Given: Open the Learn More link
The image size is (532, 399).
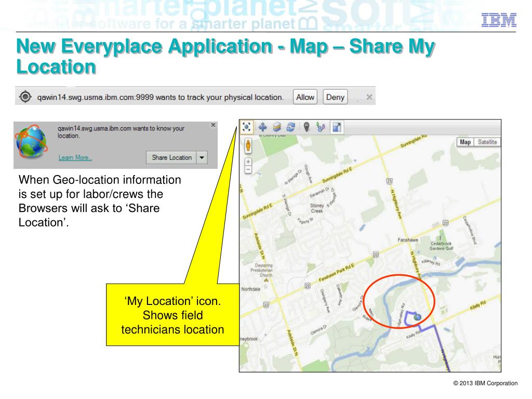Looking at the screenshot, I should pyautogui.click(x=75, y=158).
